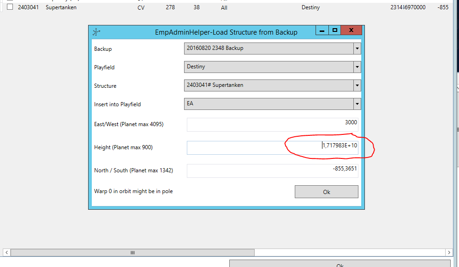The height and width of the screenshot is (267, 459).
Task: Maximize the Load Structure from Backup dialog
Action: click(x=335, y=30)
